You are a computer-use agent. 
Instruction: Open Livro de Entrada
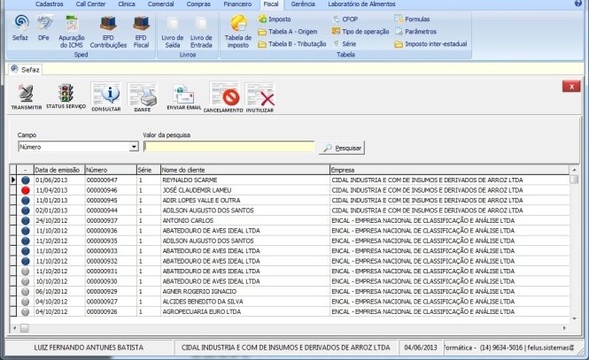point(201,32)
